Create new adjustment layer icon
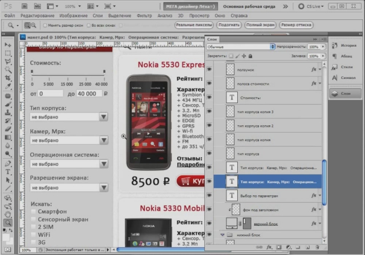Image resolution: width=365 pixels, height=255 pixels. (x=289, y=248)
